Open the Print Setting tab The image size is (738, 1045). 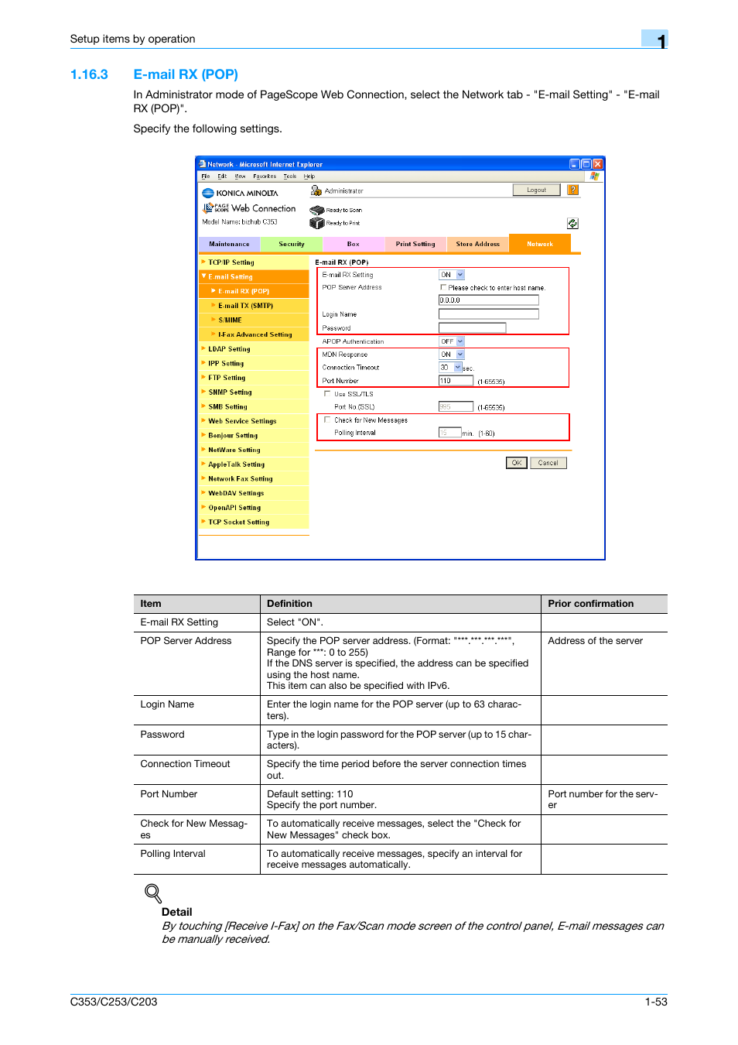415,244
